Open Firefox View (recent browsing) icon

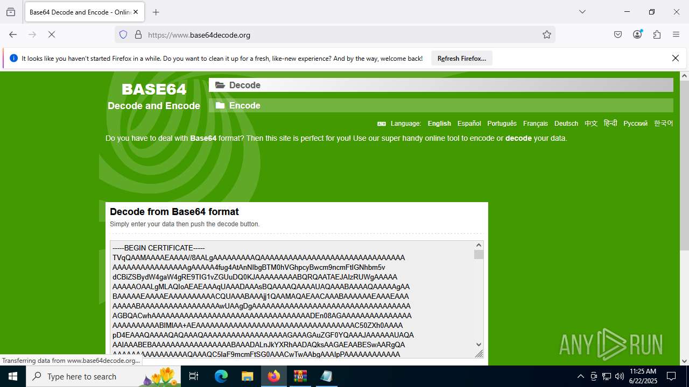[11, 12]
